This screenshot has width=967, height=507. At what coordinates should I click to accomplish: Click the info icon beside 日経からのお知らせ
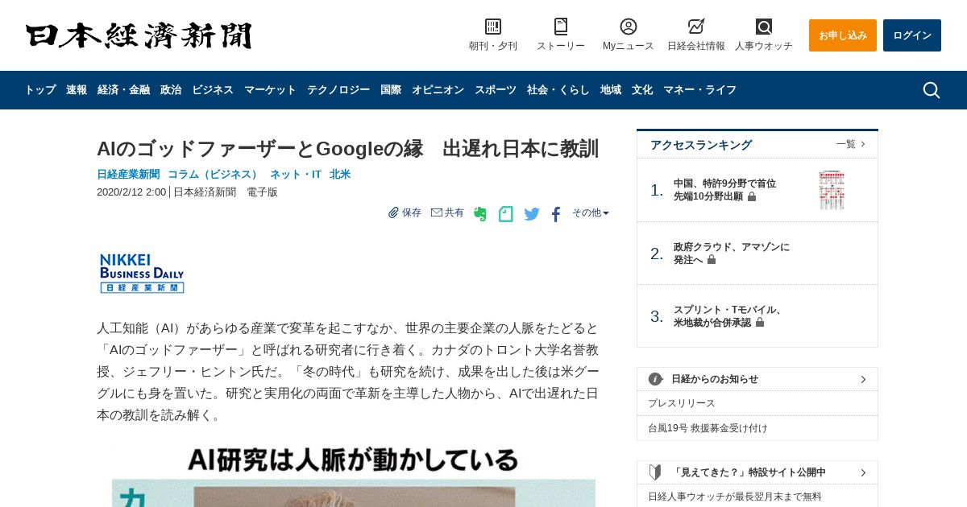point(655,379)
